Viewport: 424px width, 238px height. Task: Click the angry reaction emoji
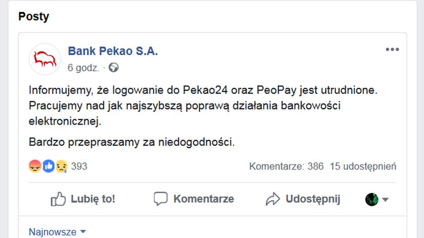35,166
